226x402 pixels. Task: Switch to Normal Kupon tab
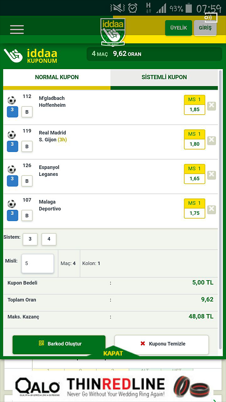tap(57, 77)
